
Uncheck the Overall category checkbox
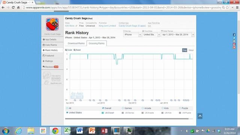point(103,108)
